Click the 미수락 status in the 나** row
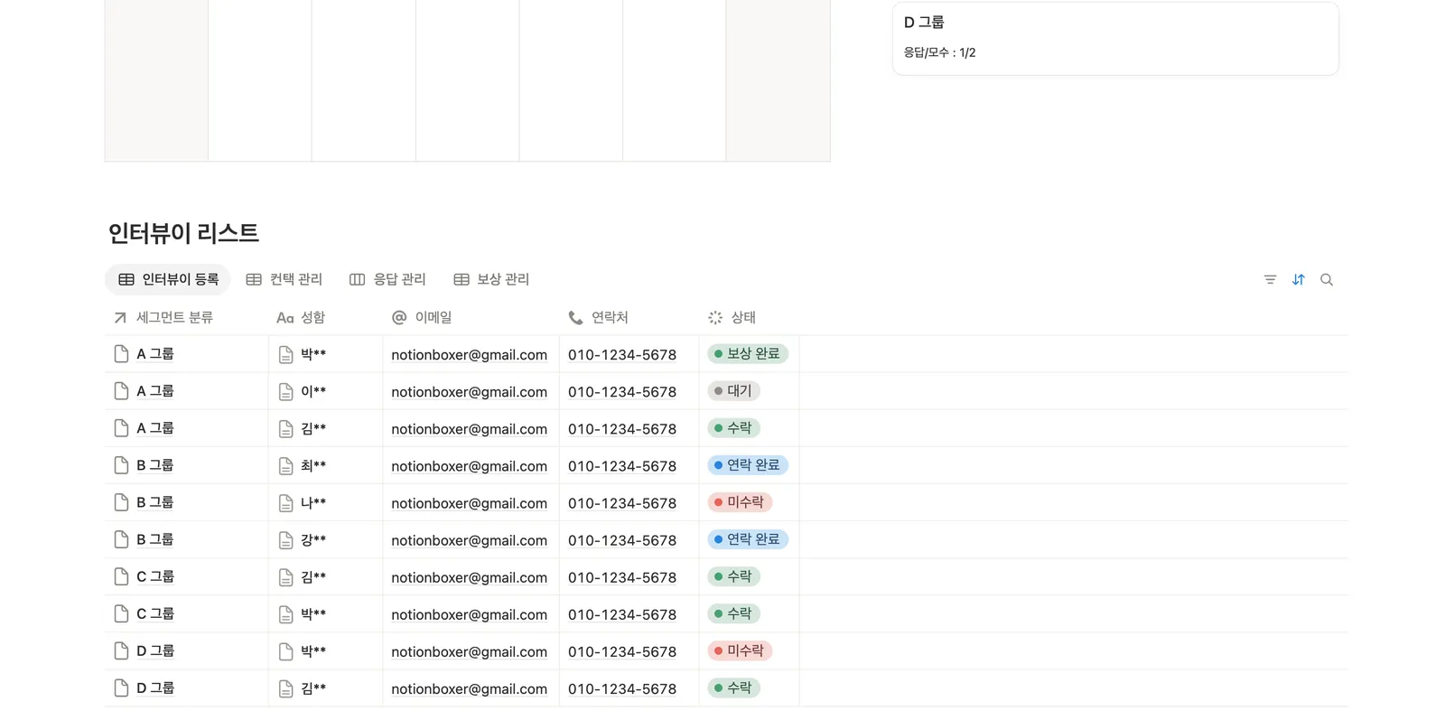Image resolution: width=1445 pixels, height=720 pixels. point(740,502)
